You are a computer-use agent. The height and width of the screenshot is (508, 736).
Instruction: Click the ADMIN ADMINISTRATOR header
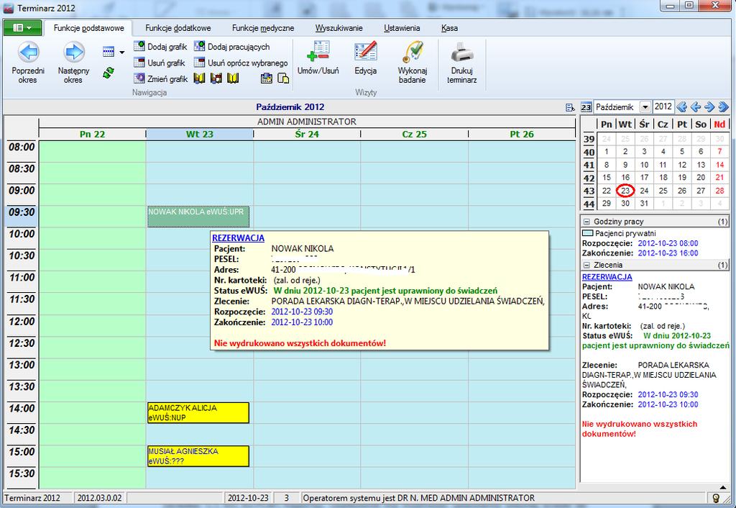[x=307, y=122]
